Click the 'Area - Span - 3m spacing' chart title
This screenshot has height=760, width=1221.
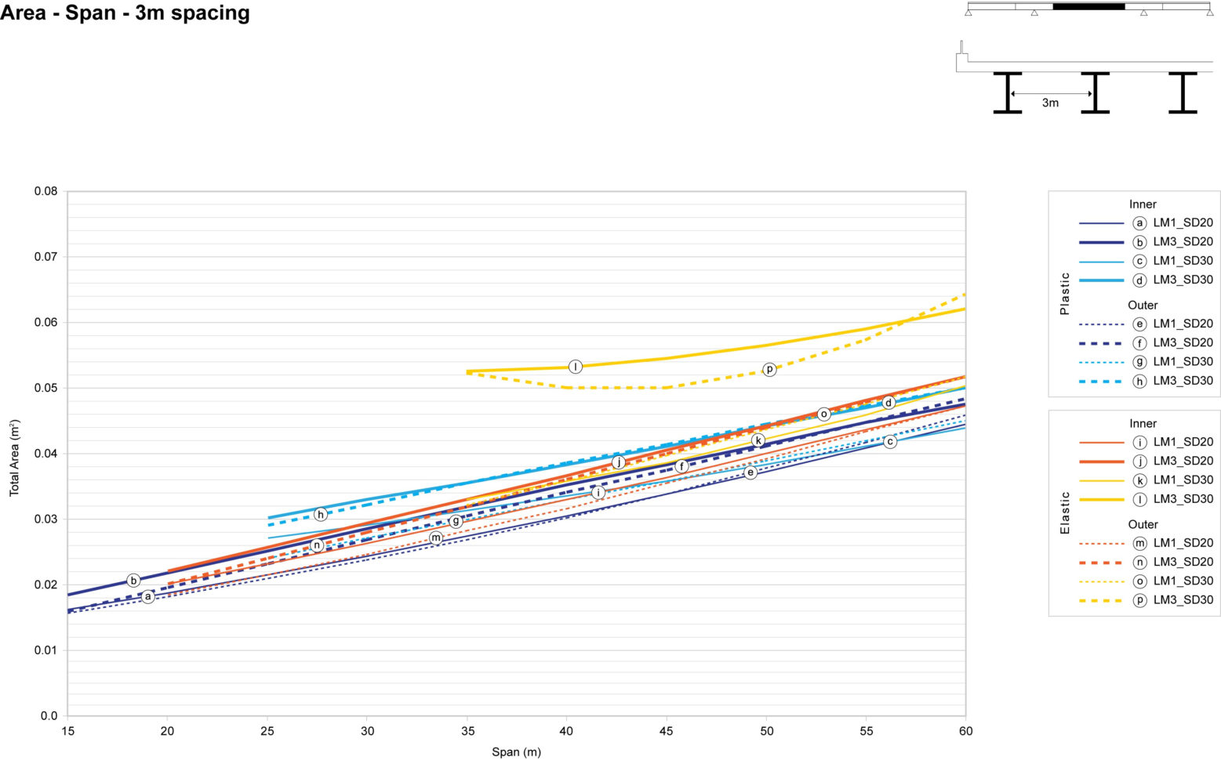(125, 13)
